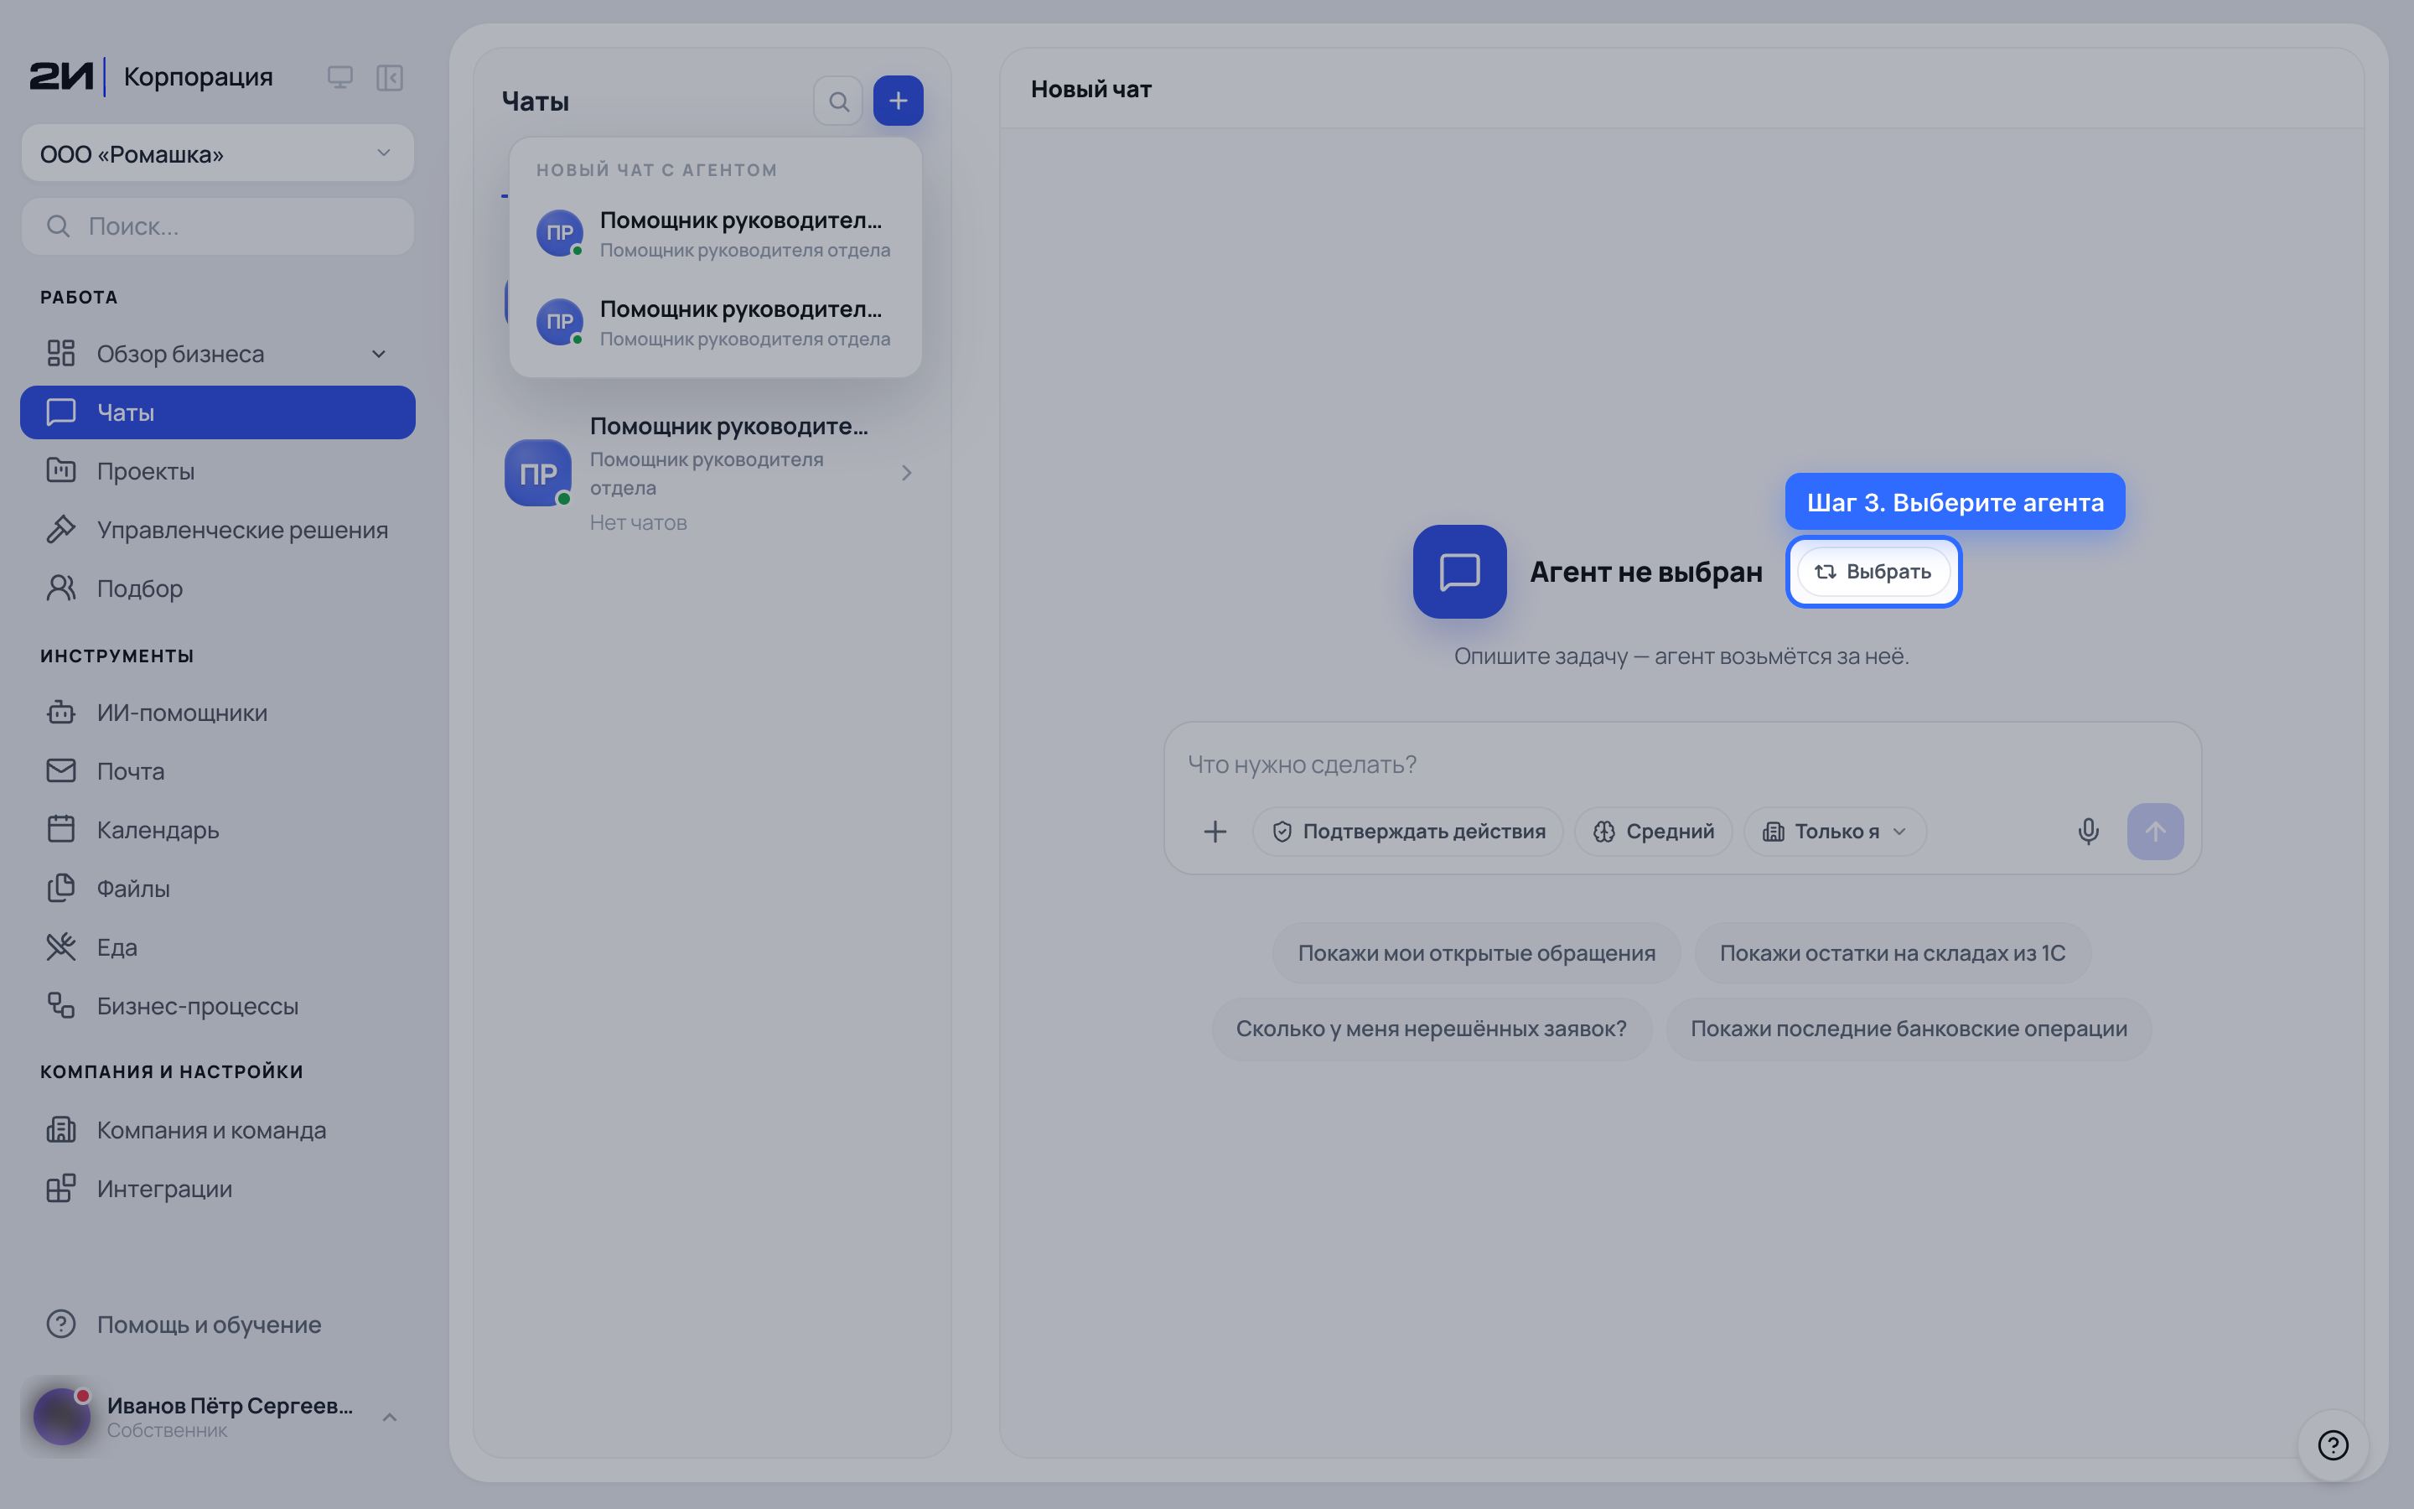Click the send arrow button
Viewport: 2414px width, 1509px height.
2155,832
